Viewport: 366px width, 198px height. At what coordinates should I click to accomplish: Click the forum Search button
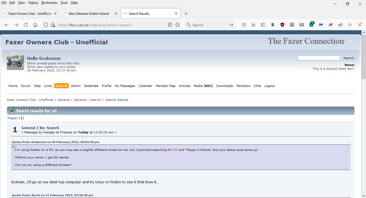[348, 58]
